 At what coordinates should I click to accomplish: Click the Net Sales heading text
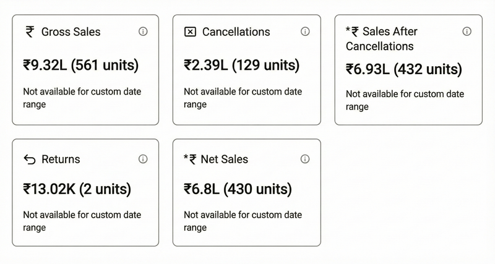(224, 160)
